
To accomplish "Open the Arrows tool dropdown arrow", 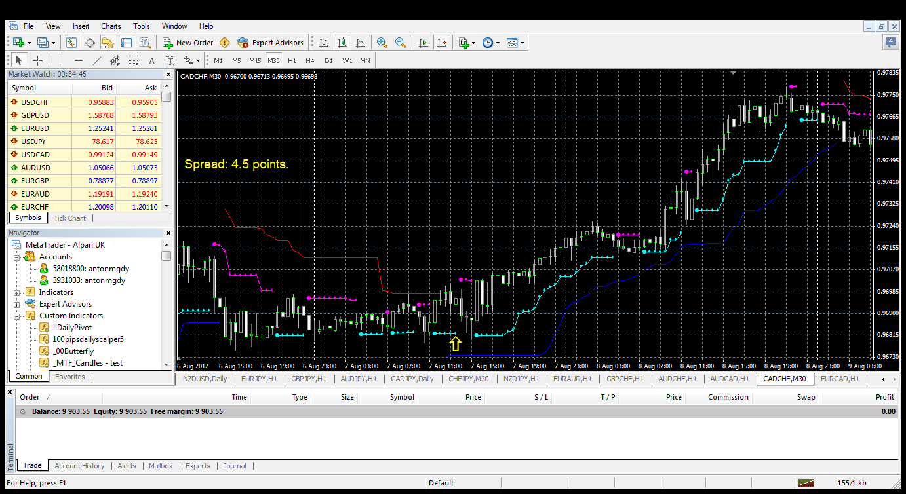I will (x=198, y=60).
